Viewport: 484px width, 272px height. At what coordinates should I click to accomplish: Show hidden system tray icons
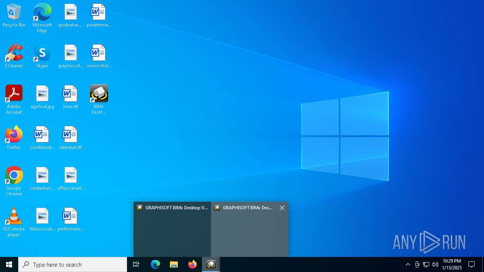tap(408, 264)
